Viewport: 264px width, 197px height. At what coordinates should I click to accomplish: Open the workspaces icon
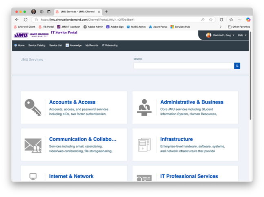42,12
